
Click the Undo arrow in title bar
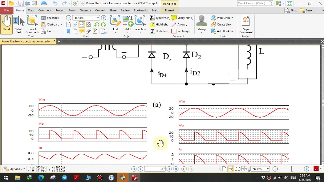coord(55,3)
